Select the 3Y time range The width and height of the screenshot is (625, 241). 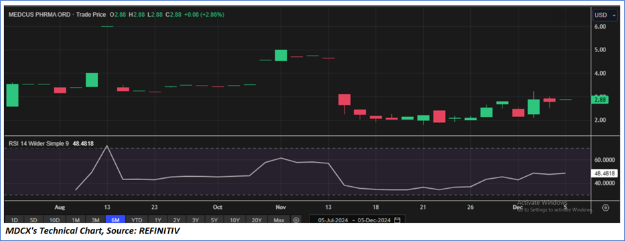coord(196,220)
